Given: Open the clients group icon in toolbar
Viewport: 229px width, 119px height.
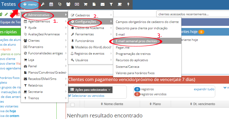Looking at the screenshot, I should (x=68, y=4).
